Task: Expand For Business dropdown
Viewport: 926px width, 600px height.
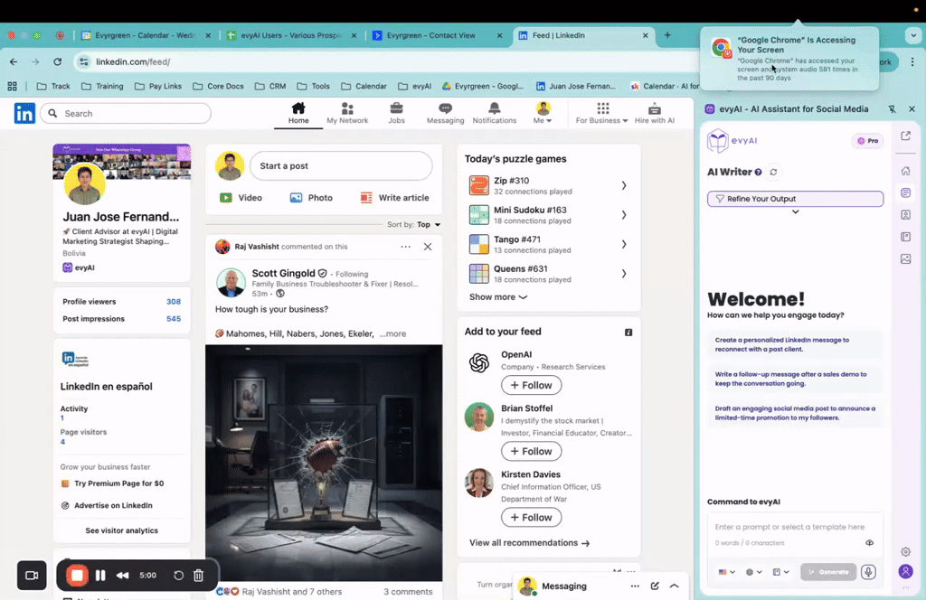Action: pyautogui.click(x=601, y=113)
